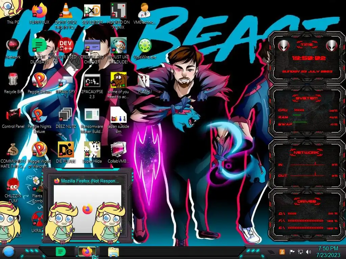
Task: Open the volume speaker tray icon
Action: point(309,252)
